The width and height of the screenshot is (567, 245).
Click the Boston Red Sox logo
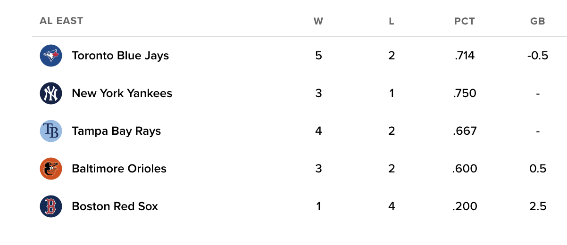[51, 206]
